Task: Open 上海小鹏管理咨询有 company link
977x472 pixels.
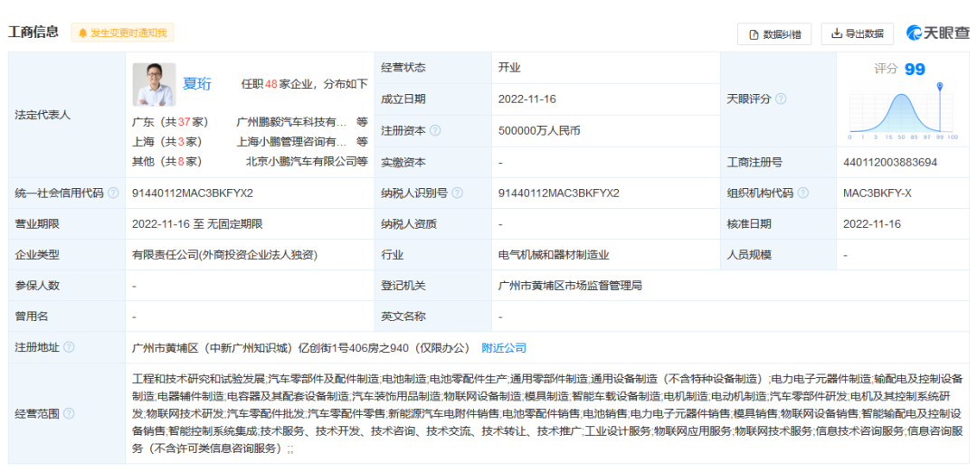Action: coord(291,141)
